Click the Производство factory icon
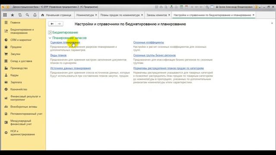The image size is (276, 155). point(6,68)
